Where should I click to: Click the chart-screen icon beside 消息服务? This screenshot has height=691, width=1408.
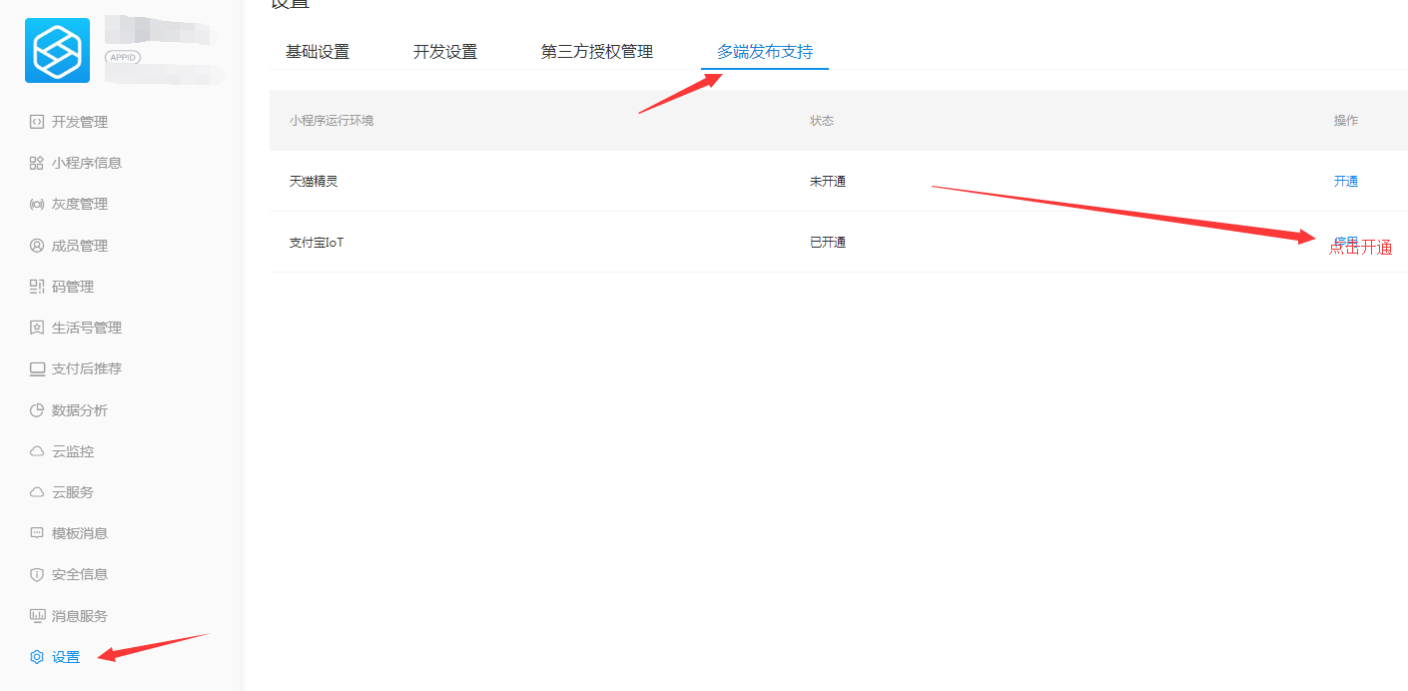pos(37,616)
